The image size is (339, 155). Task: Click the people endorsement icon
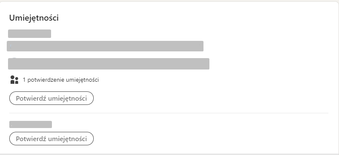tap(14, 80)
